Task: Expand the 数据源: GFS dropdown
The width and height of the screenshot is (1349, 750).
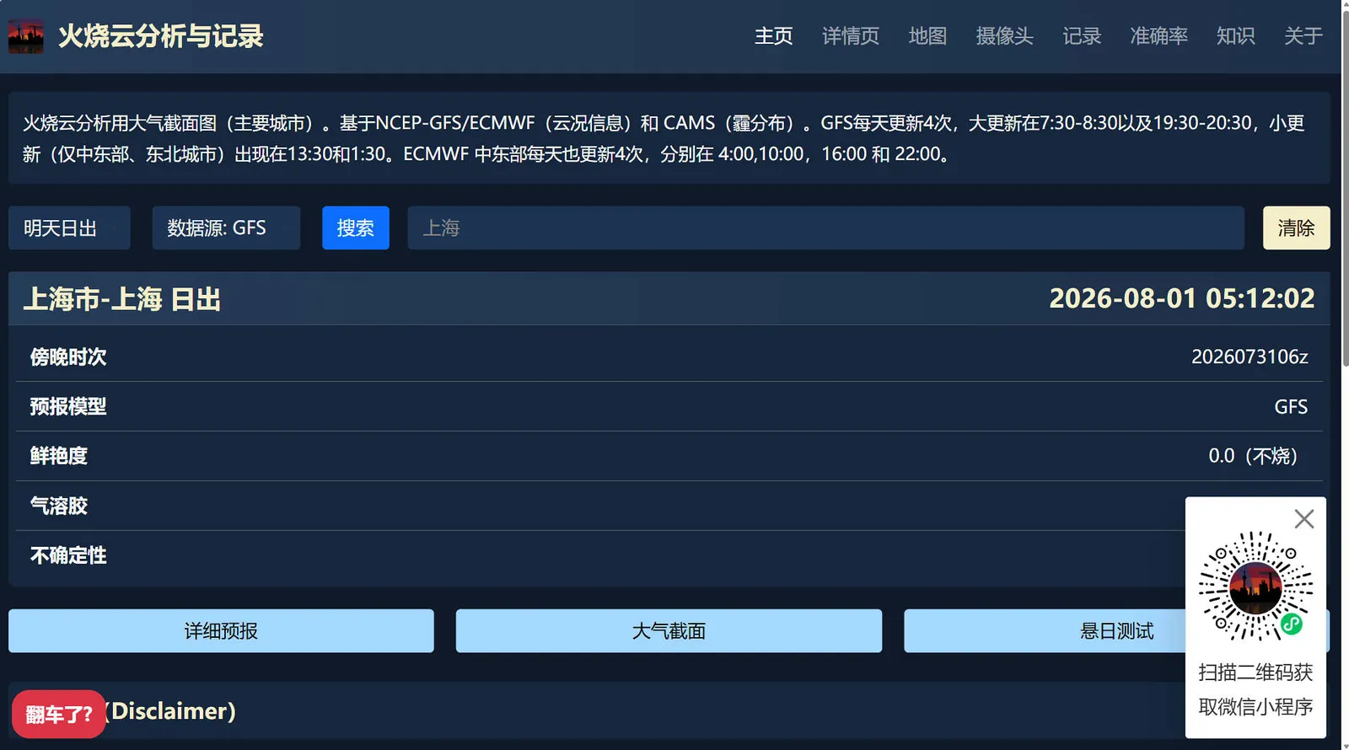Action: click(226, 228)
